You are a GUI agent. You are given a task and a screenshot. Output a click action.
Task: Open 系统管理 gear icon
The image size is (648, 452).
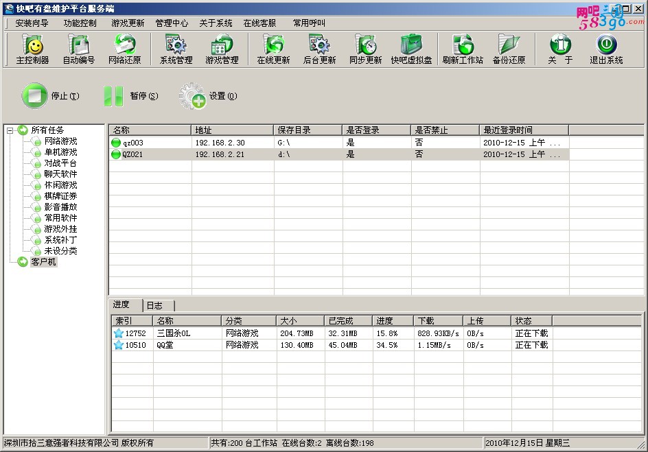(x=176, y=49)
